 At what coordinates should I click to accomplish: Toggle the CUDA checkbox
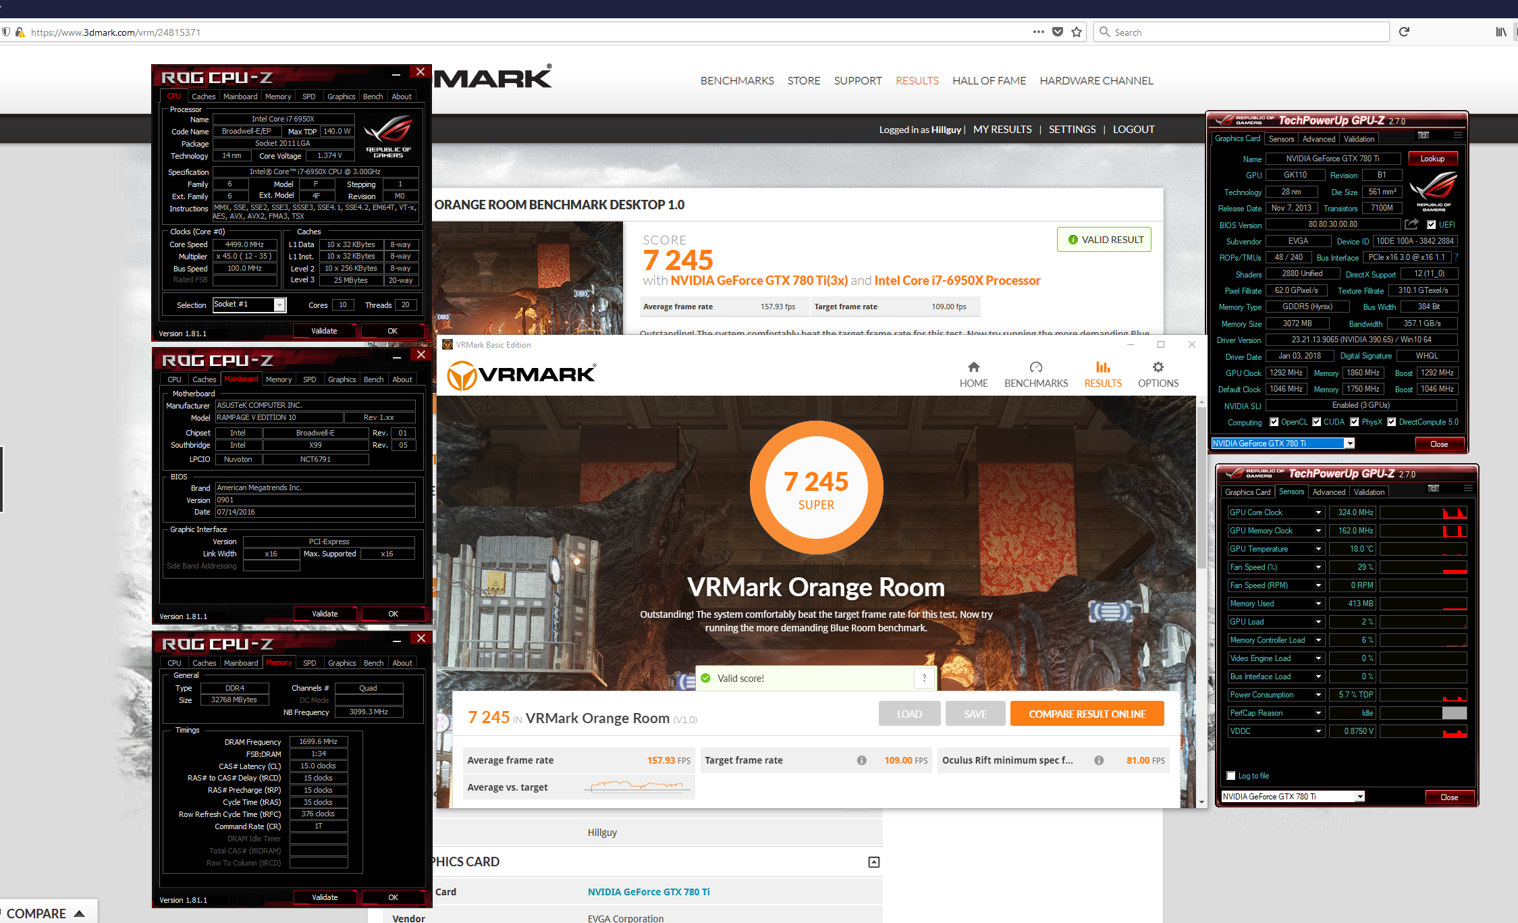1316,422
